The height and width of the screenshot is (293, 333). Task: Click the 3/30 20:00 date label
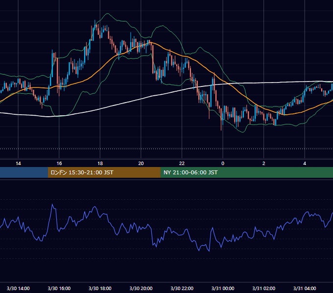141,288
